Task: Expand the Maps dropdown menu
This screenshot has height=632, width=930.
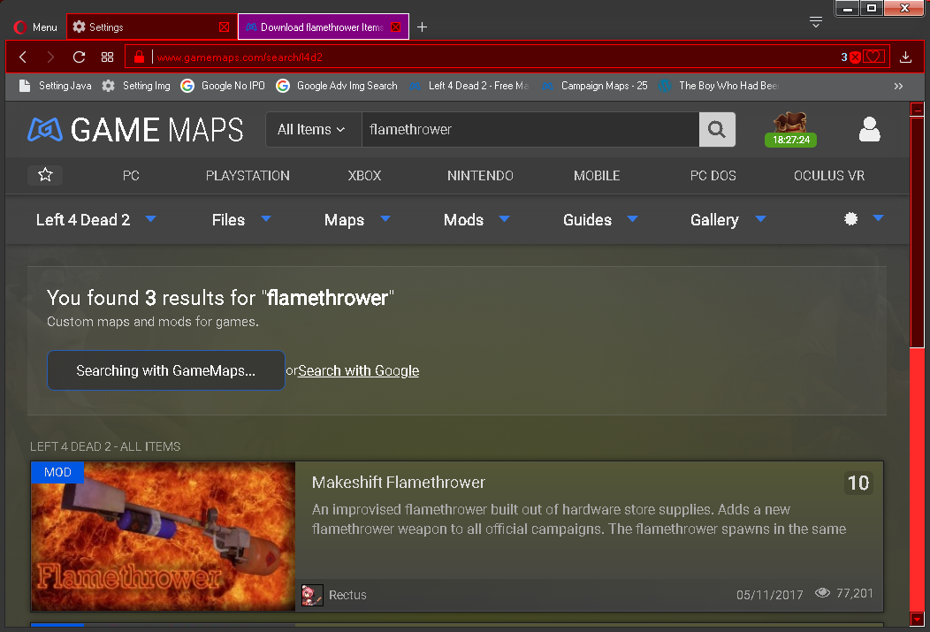Action: pyautogui.click(x=356, y=219)
